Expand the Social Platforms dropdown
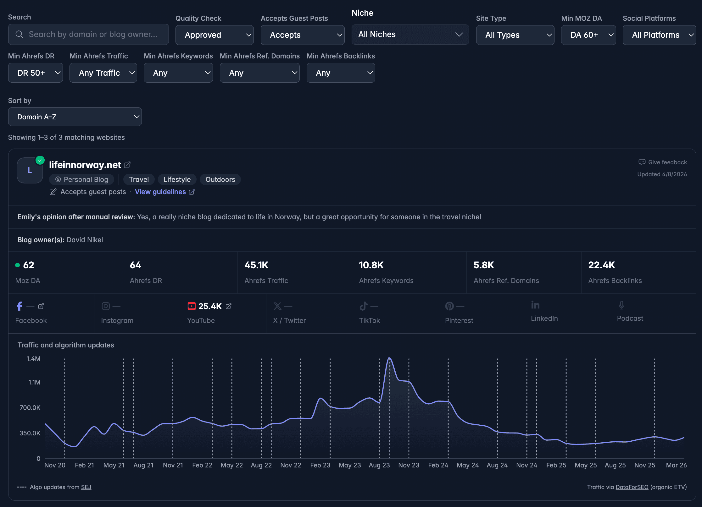702x507 pixels. point(660,35)
